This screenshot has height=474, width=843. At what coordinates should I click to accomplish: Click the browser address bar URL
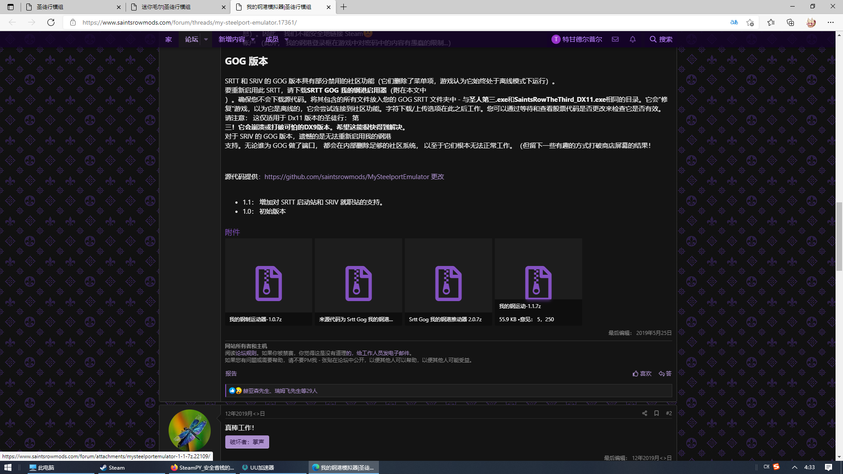pos(189,22)
